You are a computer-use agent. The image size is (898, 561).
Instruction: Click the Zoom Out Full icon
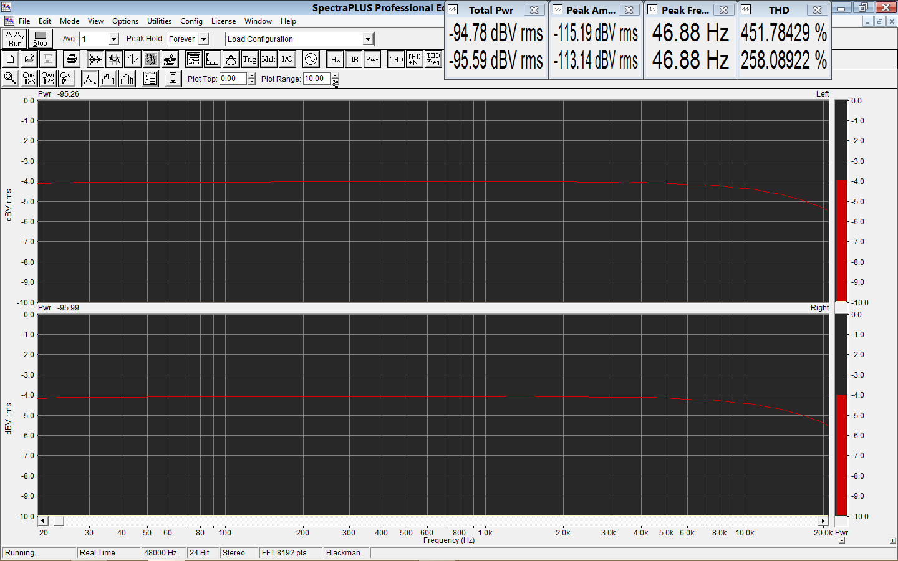(x=67, y=79)
